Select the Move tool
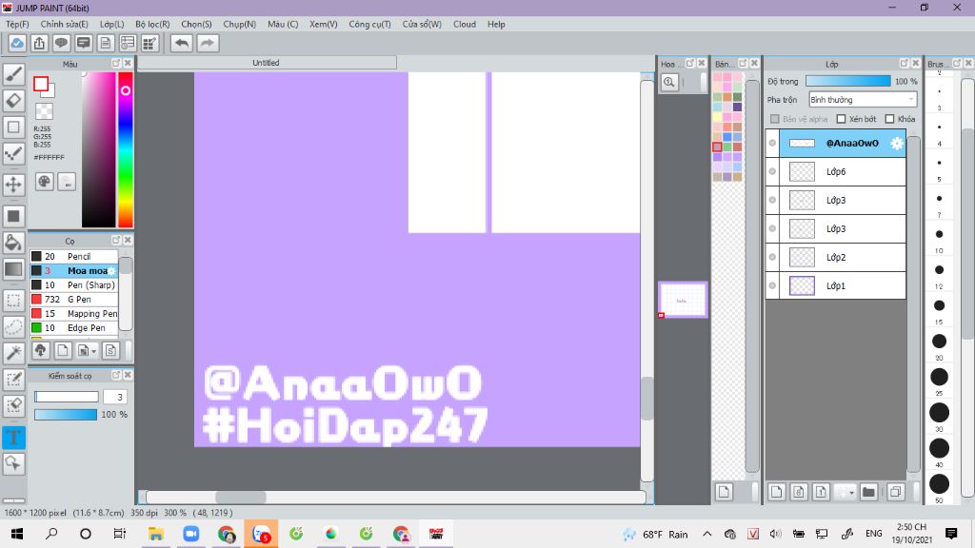 coord(13,185)
